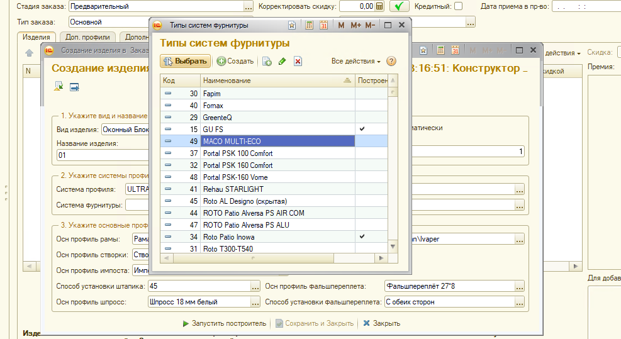This screenshot has height=339, width=621.
Task: Click the row marker icon for Fapim
Action: [x=168, y=94]
